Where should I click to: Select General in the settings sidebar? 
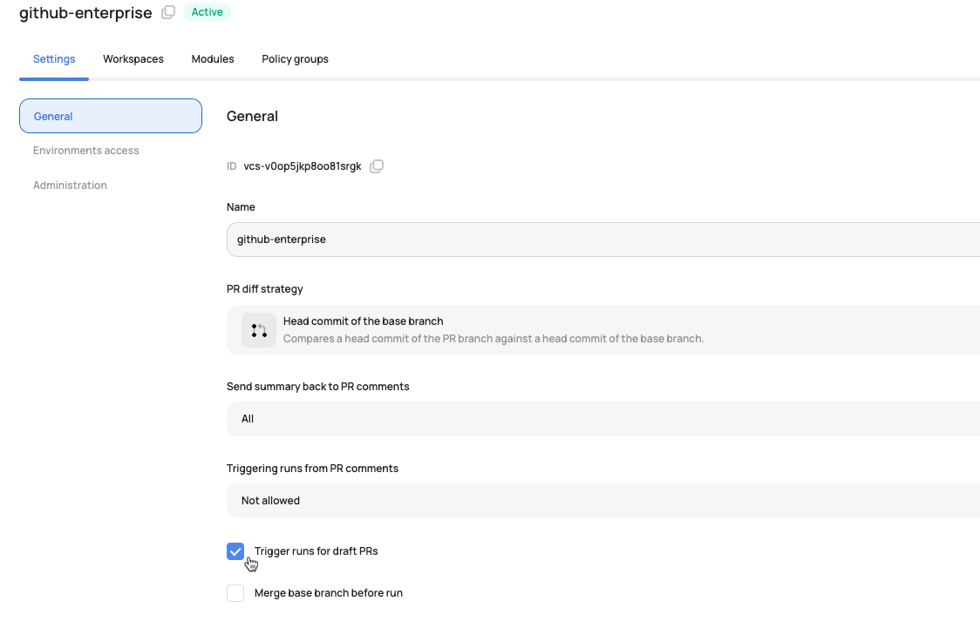point(111,116)
